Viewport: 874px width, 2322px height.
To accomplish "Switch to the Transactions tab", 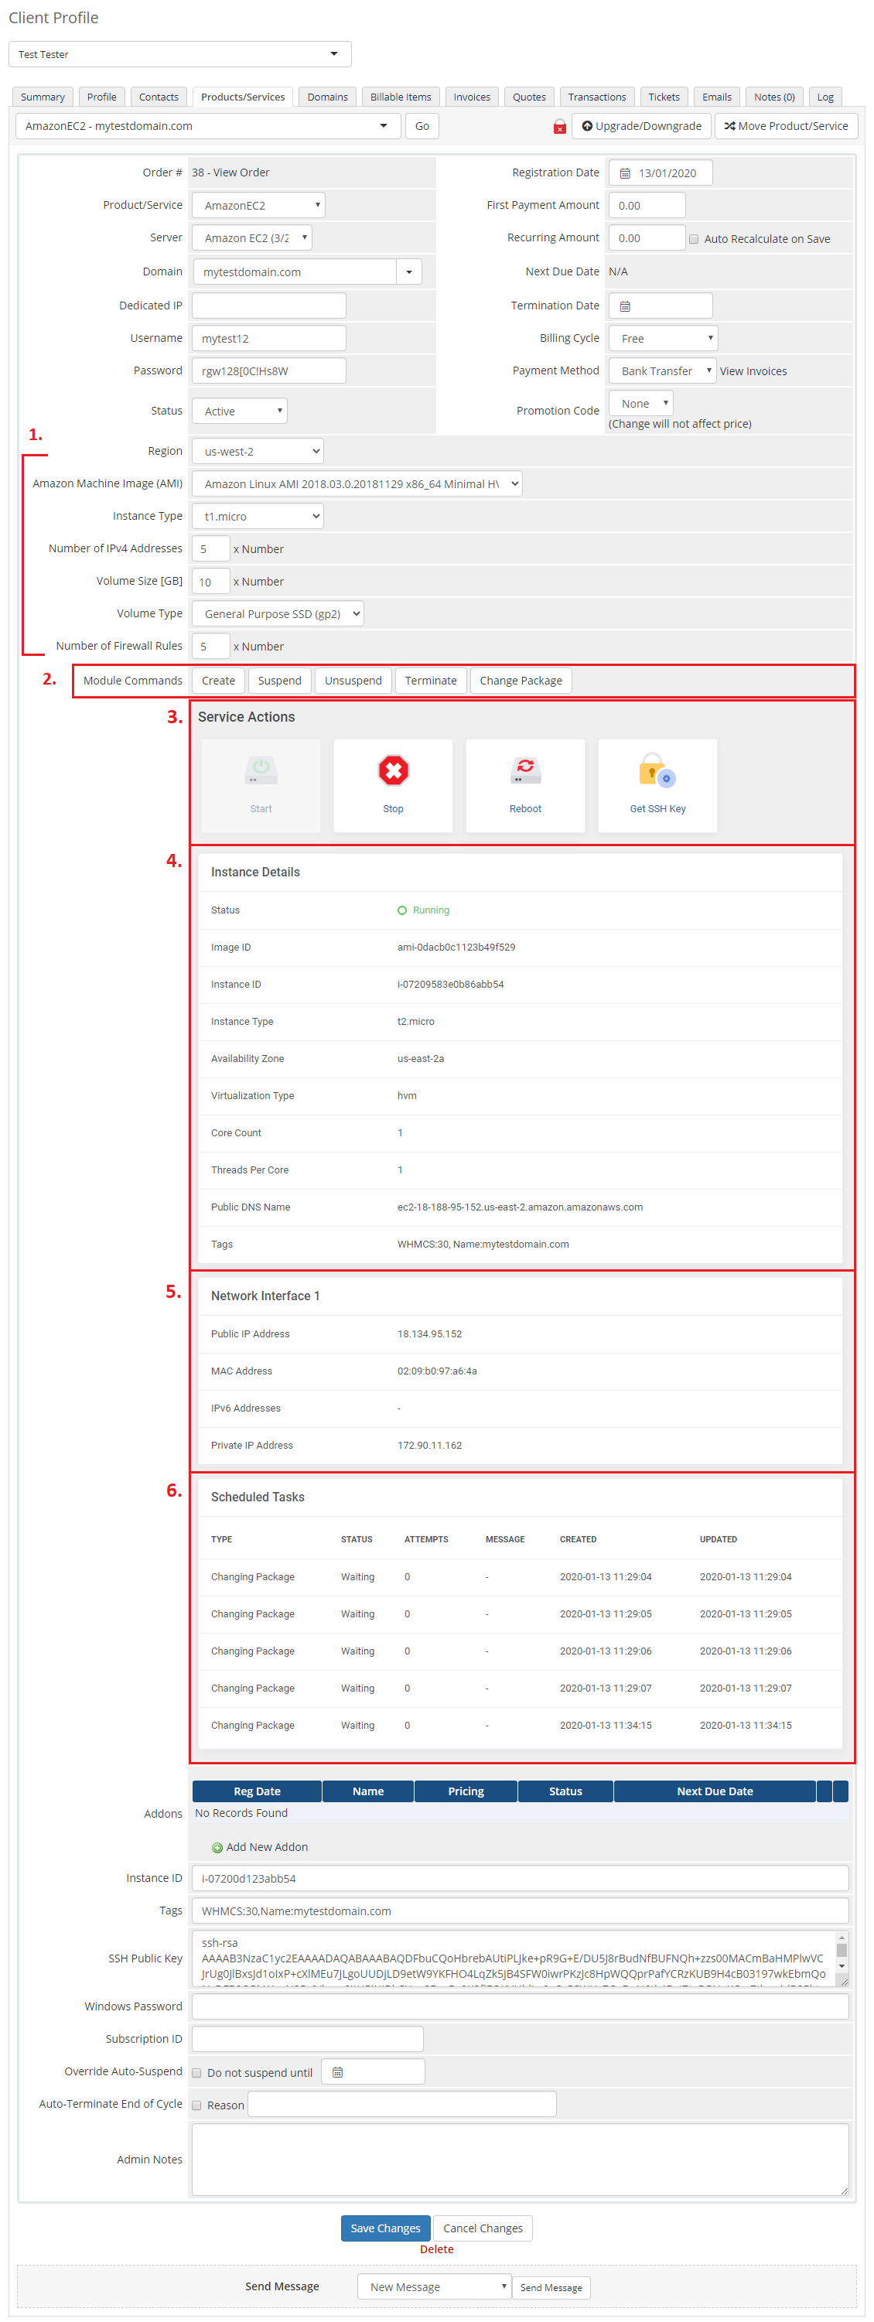I will [x=596, y=97].
